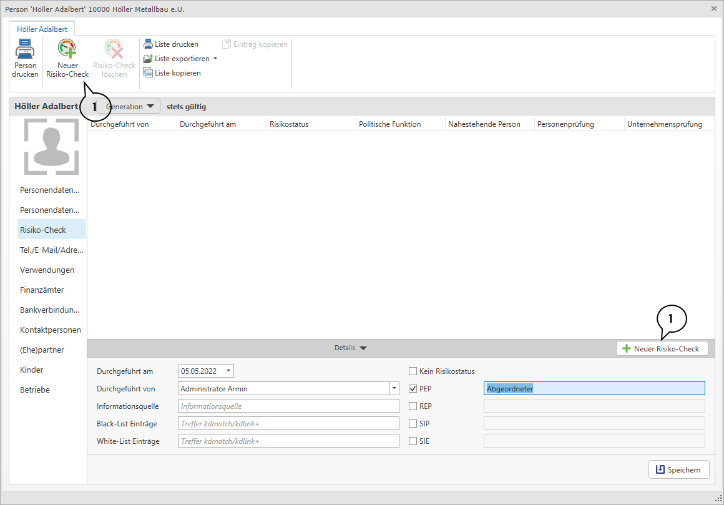The height and width of the screenshot is (505, 724).
Task: Click the Liste kopieren icon
Action: [148, 73]
